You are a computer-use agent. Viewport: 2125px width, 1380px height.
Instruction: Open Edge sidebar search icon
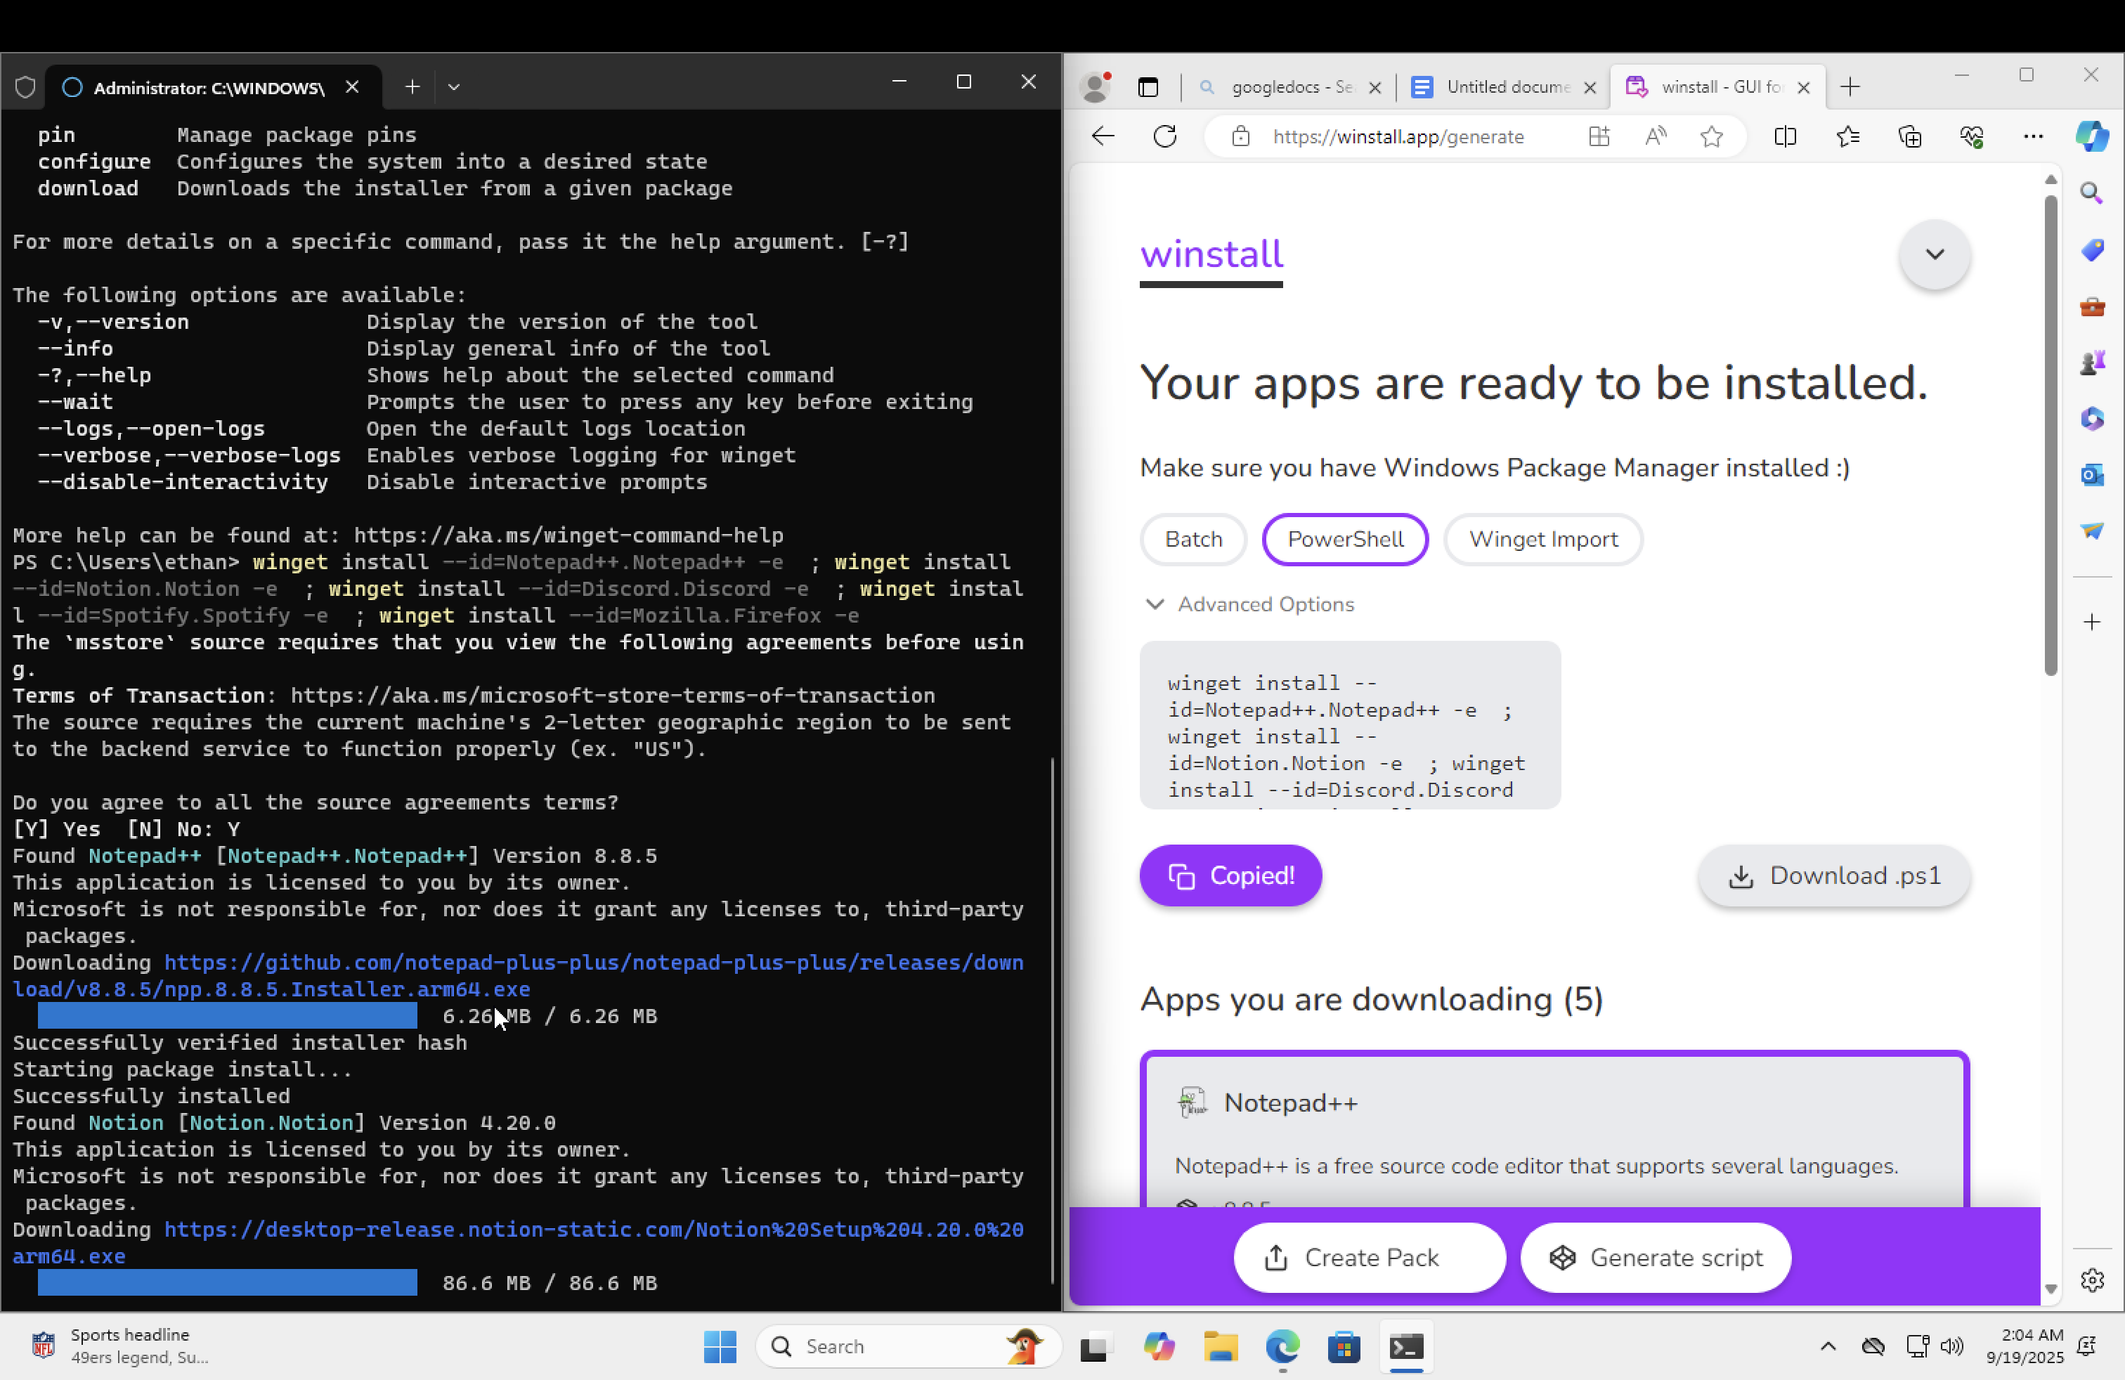click(2092, 193)
